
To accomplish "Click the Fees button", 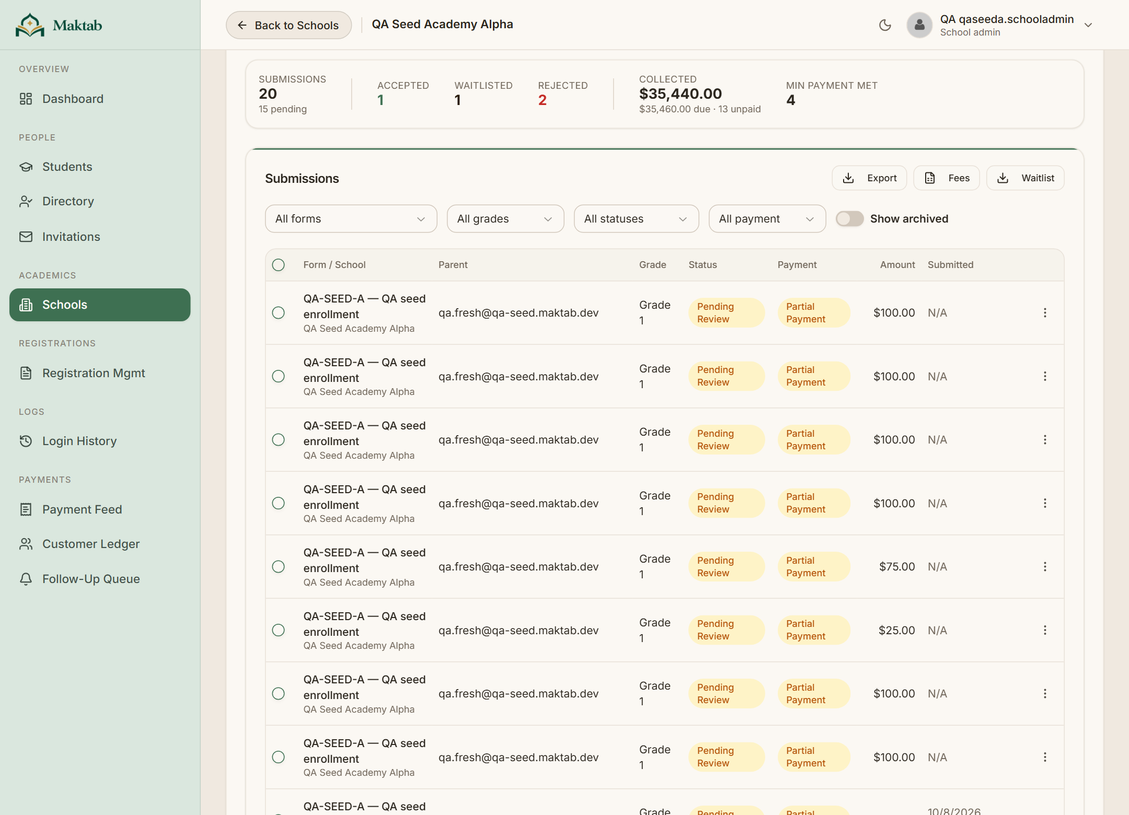I will tap(946, 178).
